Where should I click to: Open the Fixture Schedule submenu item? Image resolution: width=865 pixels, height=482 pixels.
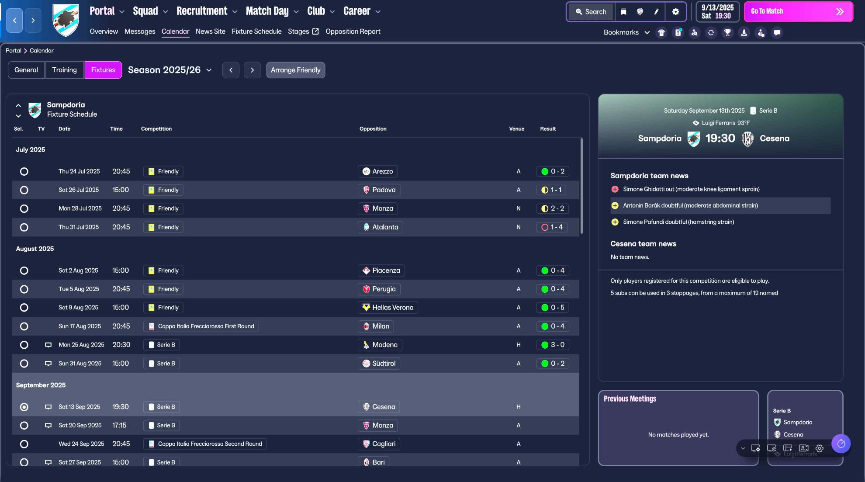point(256,31)
